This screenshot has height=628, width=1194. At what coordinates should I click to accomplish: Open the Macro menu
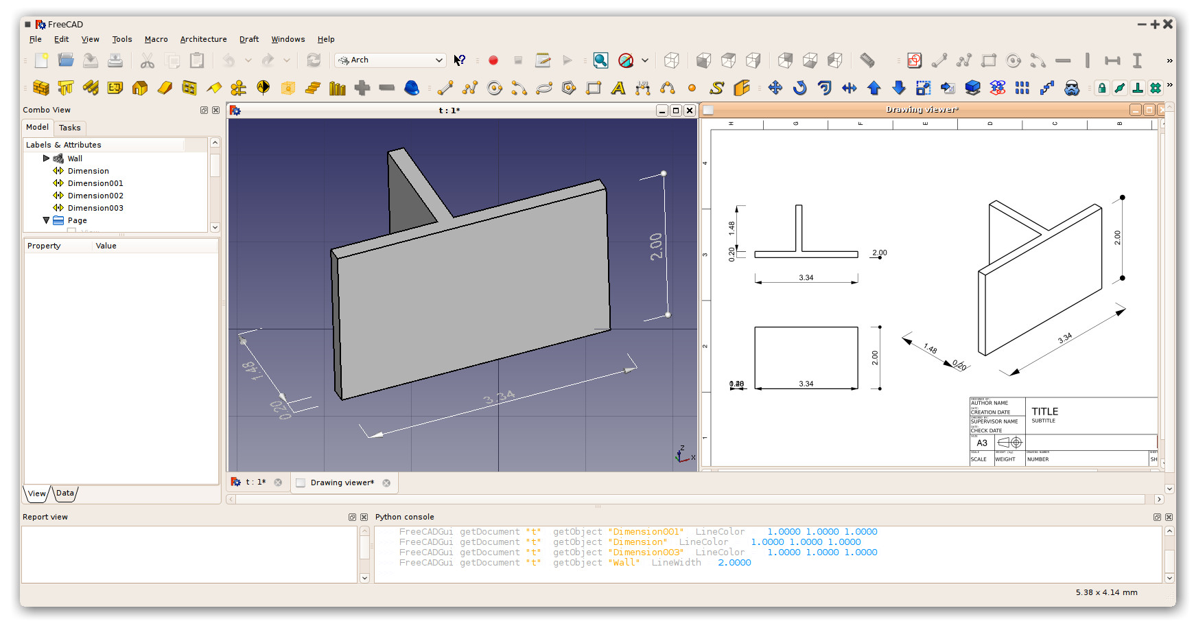coord(156,39)
